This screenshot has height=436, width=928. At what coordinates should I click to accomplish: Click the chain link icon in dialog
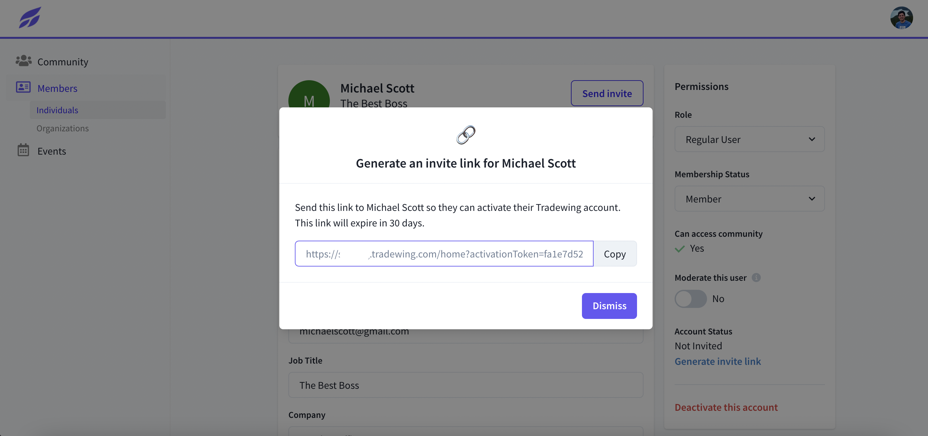[466, 135]
